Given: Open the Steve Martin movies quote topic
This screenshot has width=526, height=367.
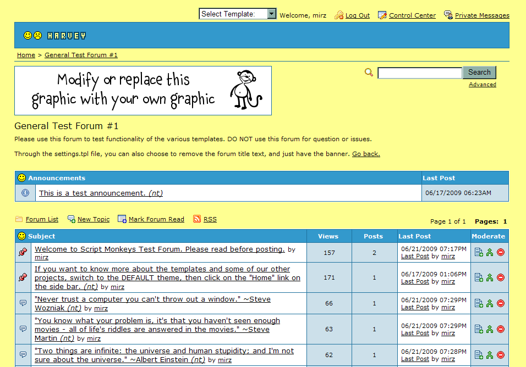Looking at the screenshot, I should tap(157, 329).
